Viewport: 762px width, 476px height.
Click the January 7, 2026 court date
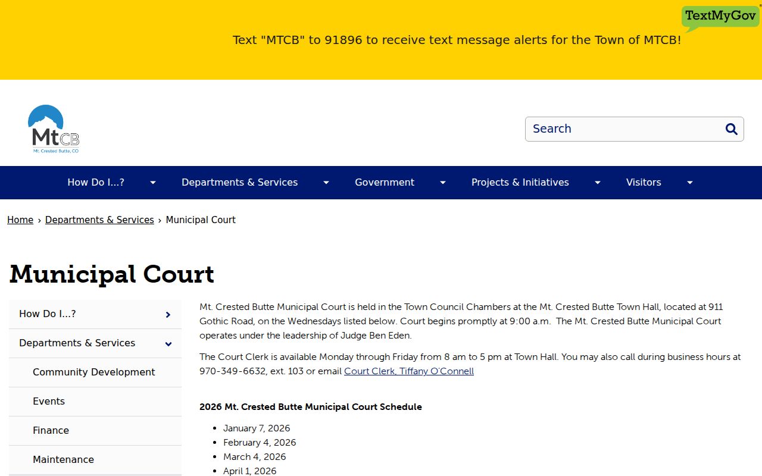coord(257,428)
